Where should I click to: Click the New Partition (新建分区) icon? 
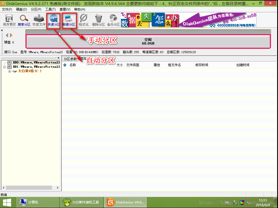tap(69, 20)
